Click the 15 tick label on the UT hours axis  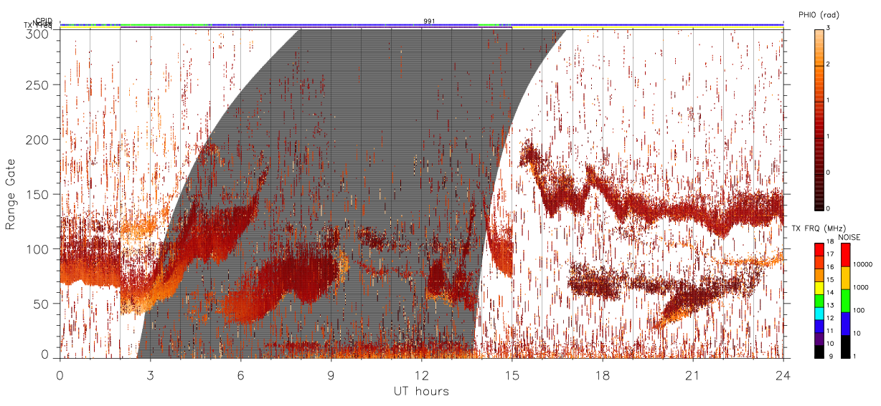[x=512, y=374]
